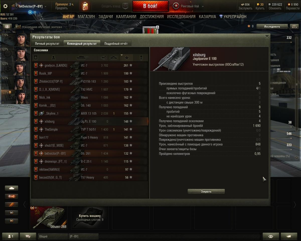This screenshot has height=241, width=301.
Task: Open the premium shop bag icon
Action: point(85,6)
